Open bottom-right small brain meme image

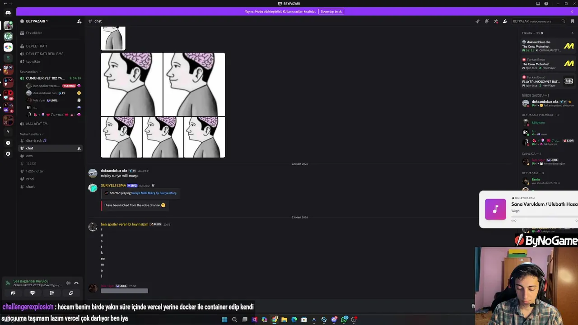[x=205, y=137]
